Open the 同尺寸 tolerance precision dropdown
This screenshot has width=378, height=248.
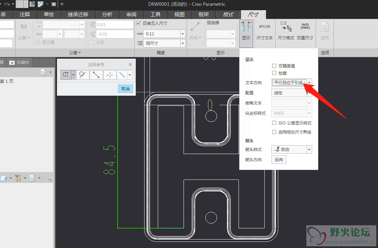tap(183, 43)
